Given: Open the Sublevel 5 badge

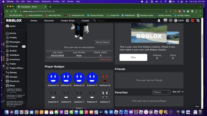Looking at the screenshot, I should click(x=105, y=96).
